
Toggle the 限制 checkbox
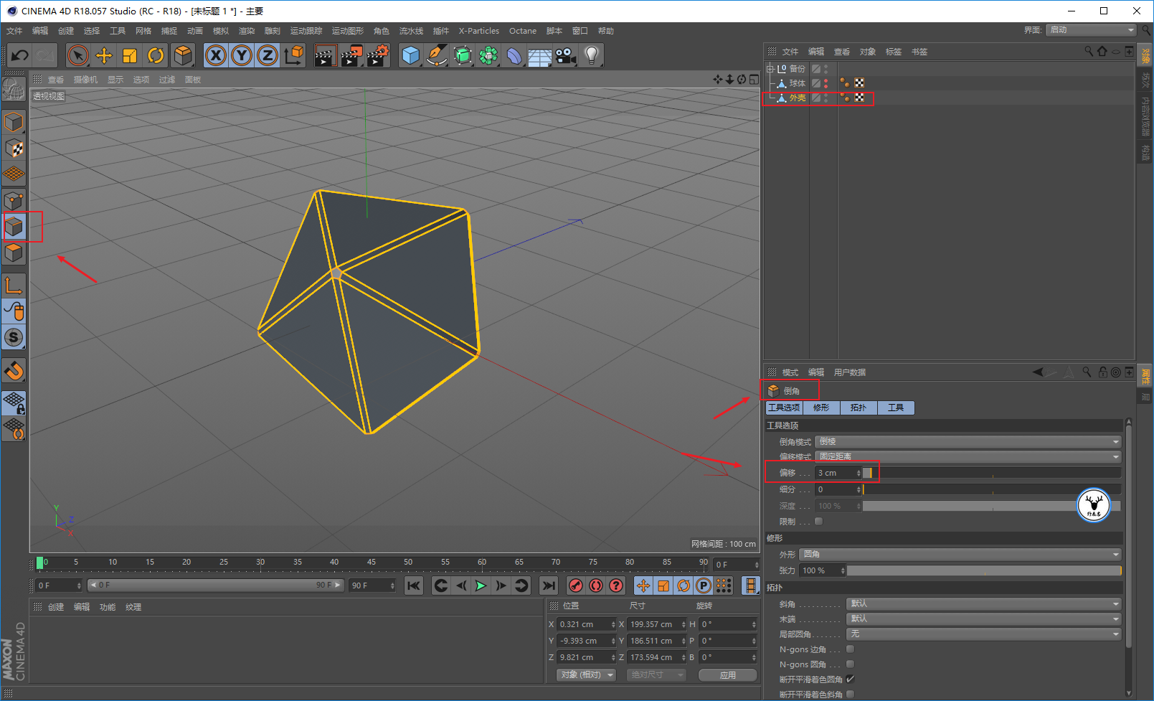[x=818, y=522]
